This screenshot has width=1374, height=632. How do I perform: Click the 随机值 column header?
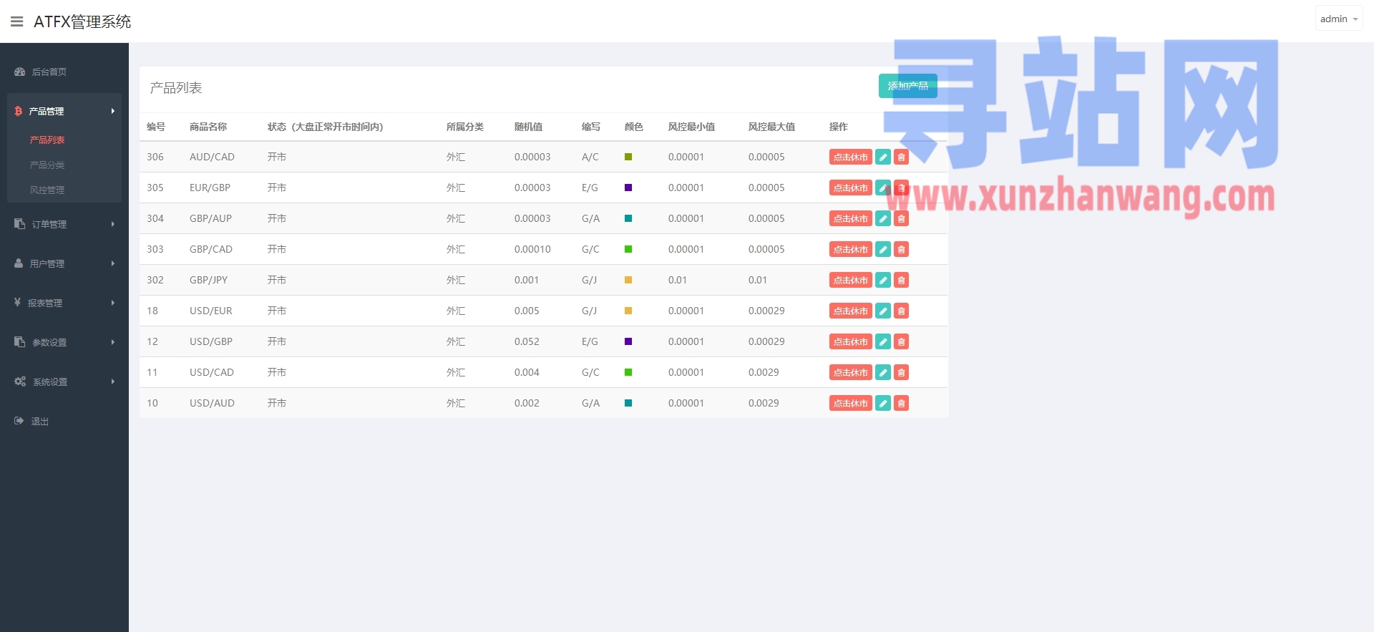click(x=528, y=127)
